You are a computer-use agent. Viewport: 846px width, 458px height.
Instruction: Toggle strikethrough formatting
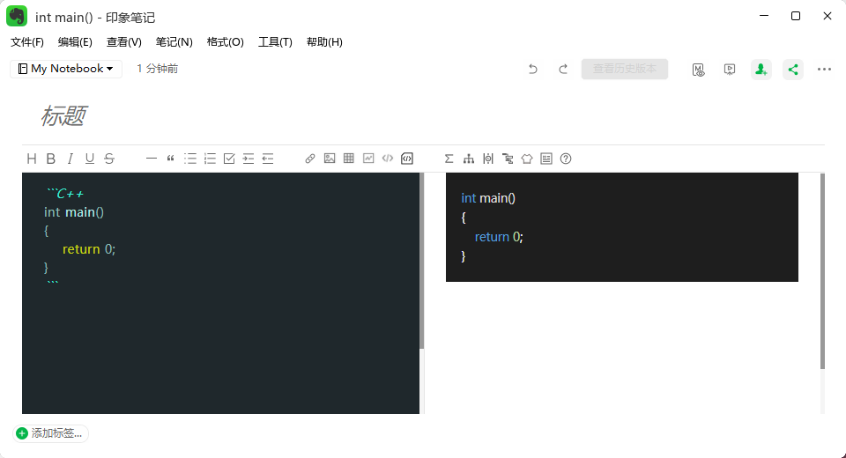[109, 159]
